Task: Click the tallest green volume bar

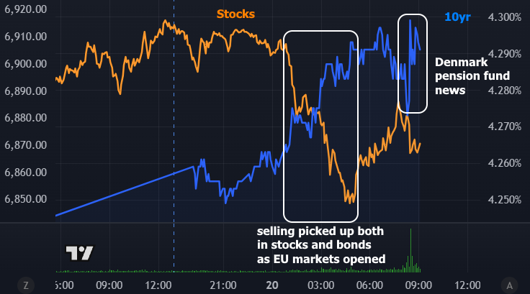Action: tap(411, 250)
